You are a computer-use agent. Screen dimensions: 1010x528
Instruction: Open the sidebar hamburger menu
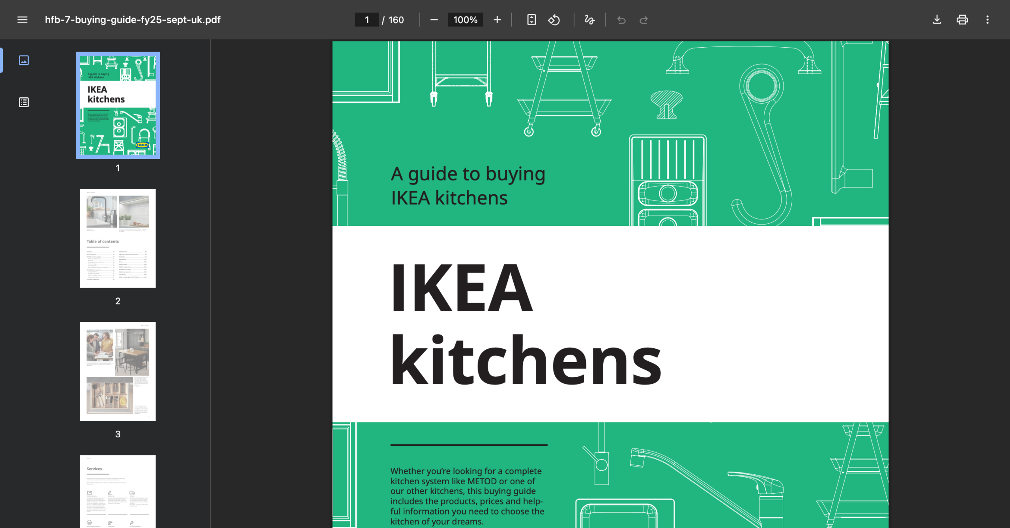click(x=22, y=20)
